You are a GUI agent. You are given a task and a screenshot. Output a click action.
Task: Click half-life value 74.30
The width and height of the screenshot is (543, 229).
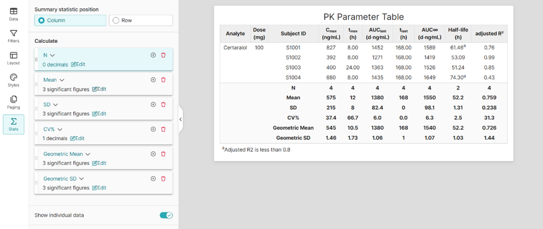[x=458, y=78]
